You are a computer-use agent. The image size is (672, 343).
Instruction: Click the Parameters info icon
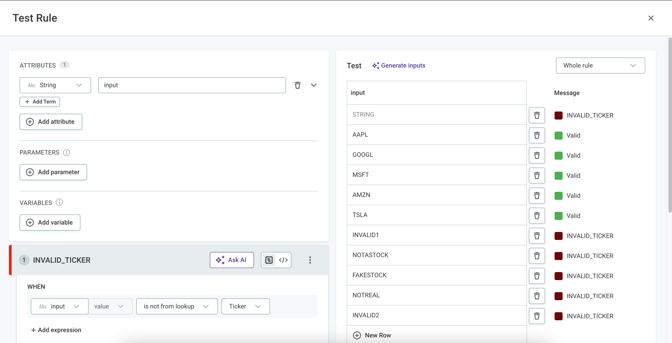(67, 153)
